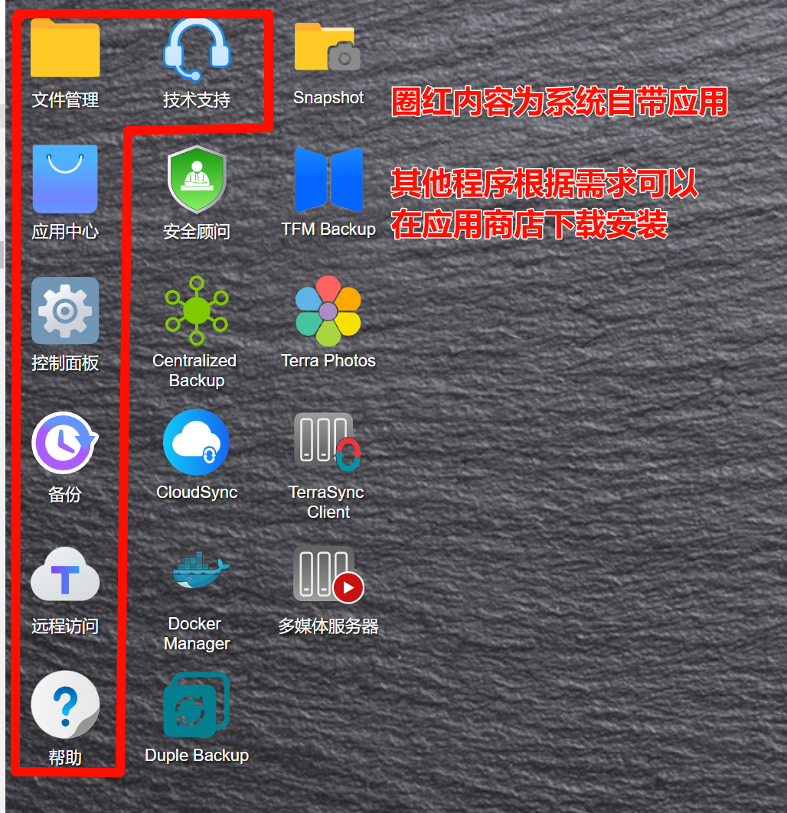Open the Snapshot camera folder icon
This screenshot has height=813, width=787.
pos(328,47)
